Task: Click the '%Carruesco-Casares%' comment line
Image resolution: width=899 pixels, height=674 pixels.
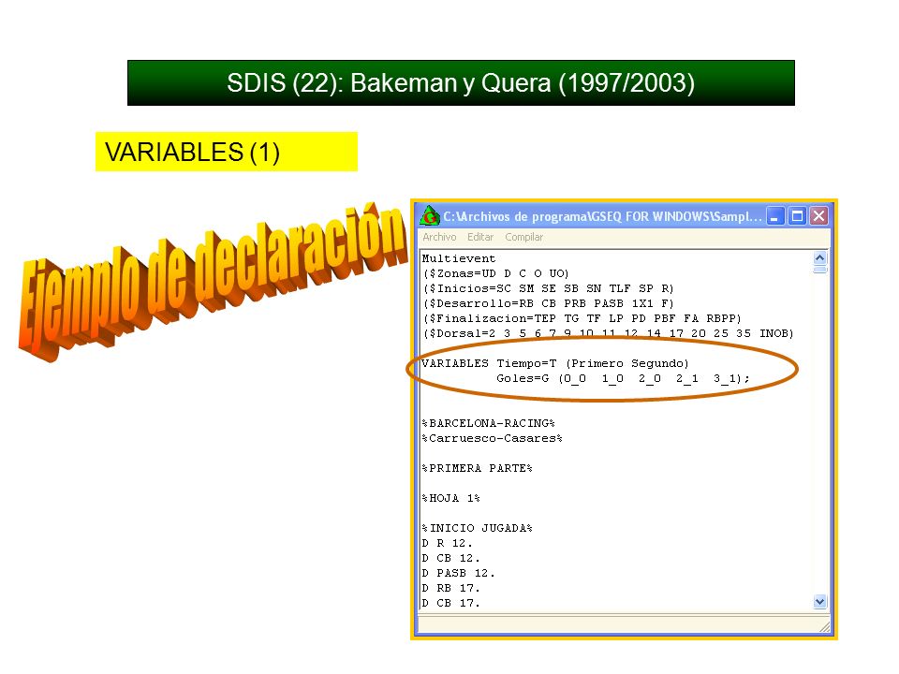Action: [x=492, y=438]
